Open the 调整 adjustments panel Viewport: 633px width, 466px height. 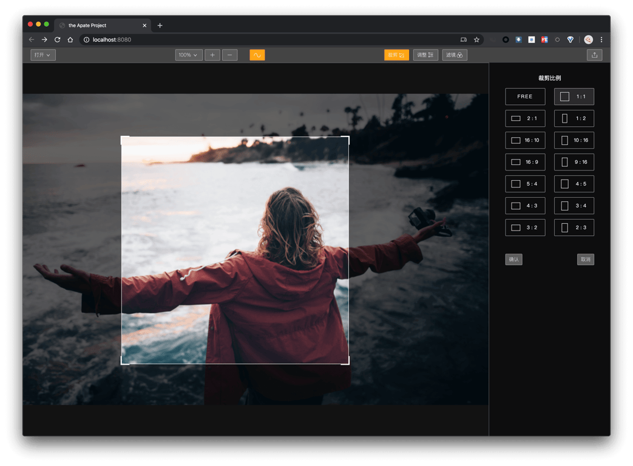(x=425, y=55)
